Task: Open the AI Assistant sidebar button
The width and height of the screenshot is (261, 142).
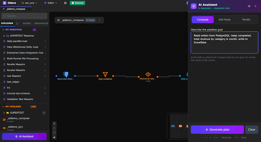Action: point(24,136)
